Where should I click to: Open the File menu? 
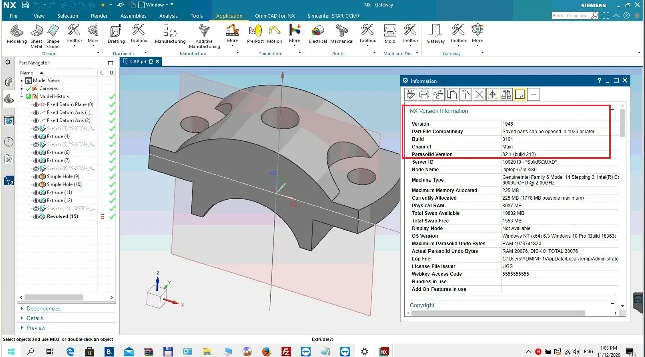tap(14, 16)
